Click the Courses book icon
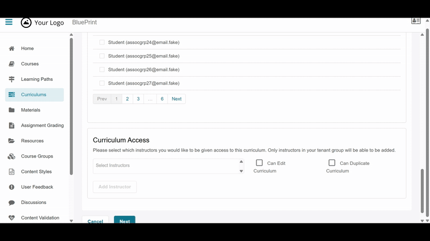430x241 pixels. [11, 64]
